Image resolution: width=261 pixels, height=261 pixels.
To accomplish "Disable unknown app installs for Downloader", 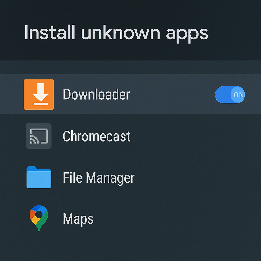I will pyautogui.click(x=230, y=95).
